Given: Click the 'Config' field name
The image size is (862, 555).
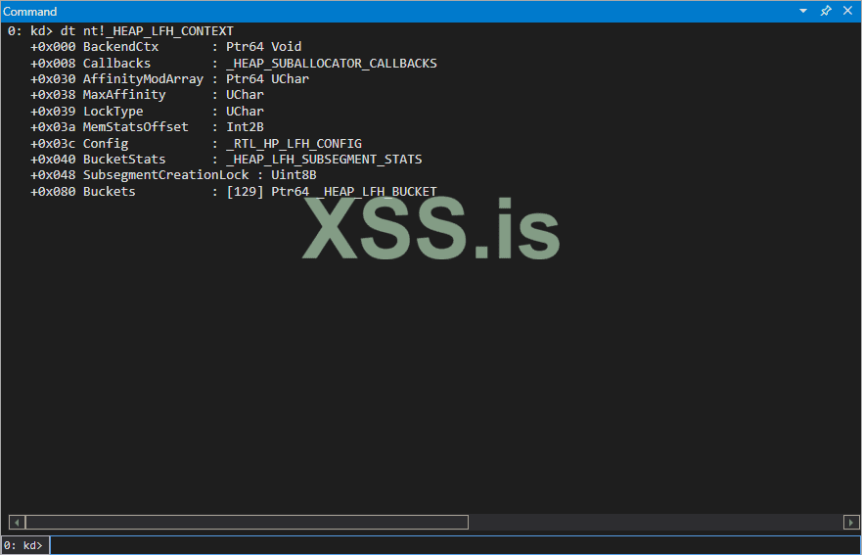Looking at the screenshot, I should click(106, 144).
